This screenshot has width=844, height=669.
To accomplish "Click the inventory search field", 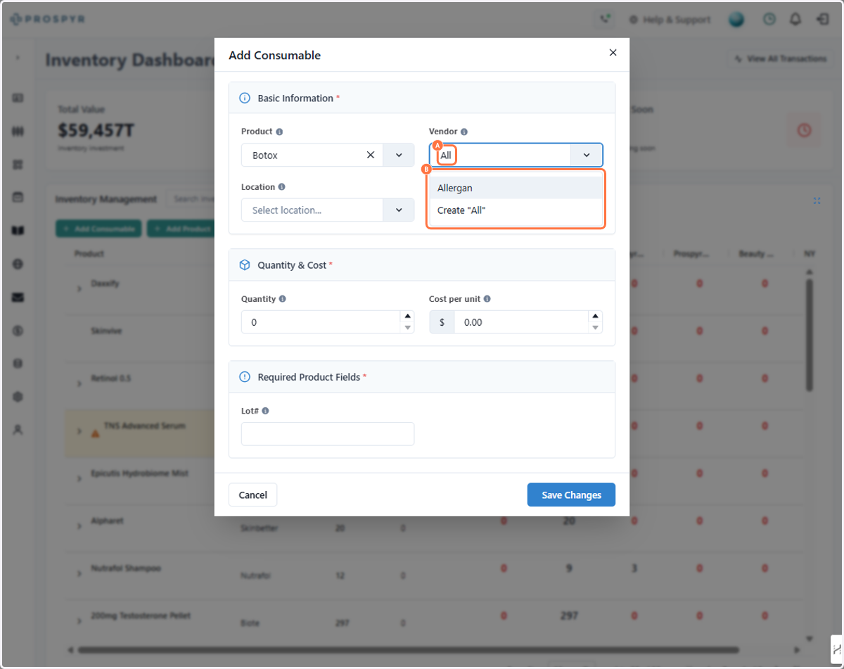I will 190,199.
